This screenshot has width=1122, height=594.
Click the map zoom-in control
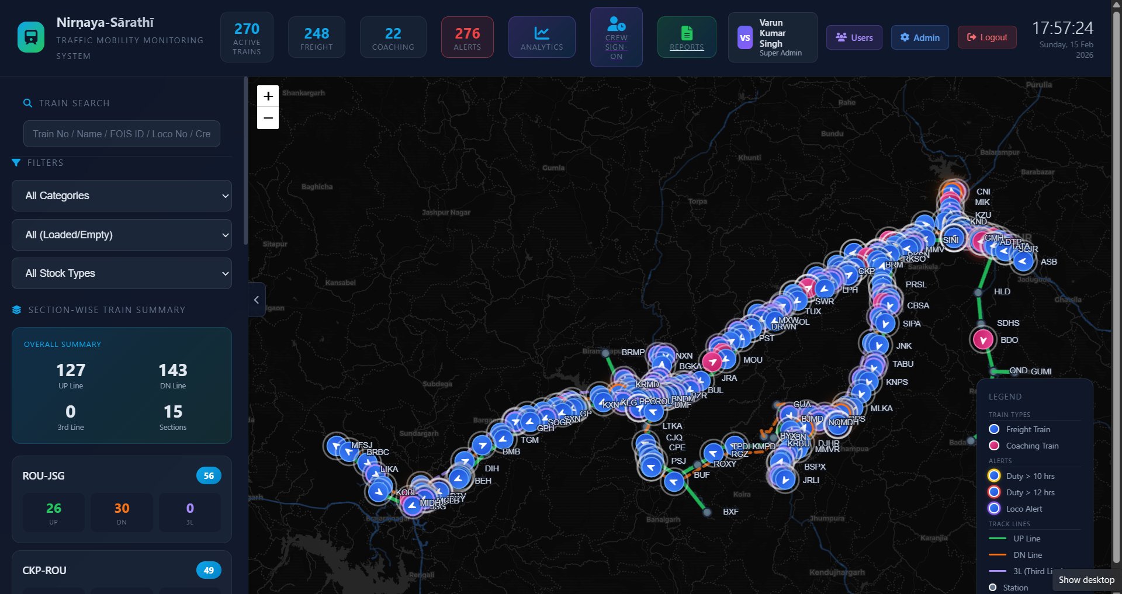point(268,96)
